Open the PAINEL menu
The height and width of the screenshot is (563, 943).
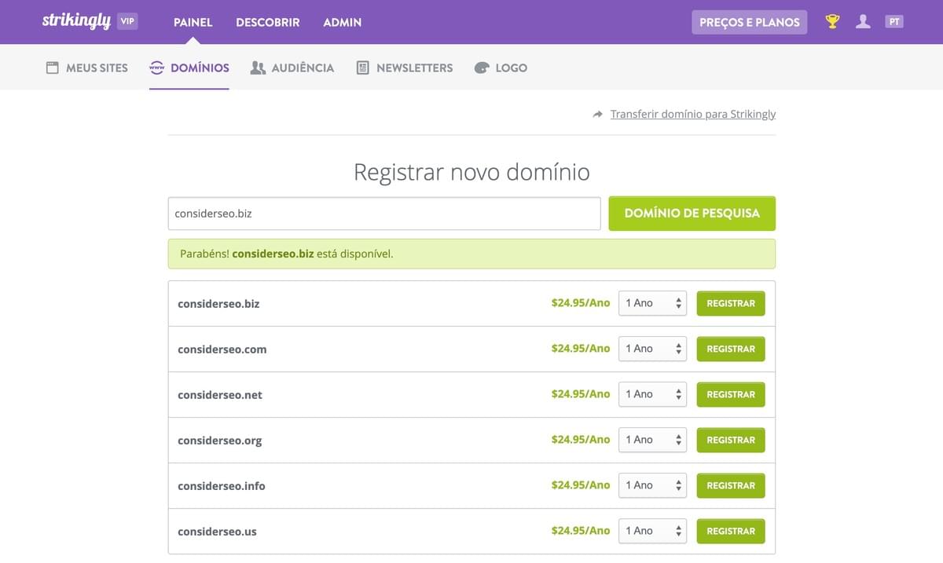pyautogui.click(x=193, y=22)
